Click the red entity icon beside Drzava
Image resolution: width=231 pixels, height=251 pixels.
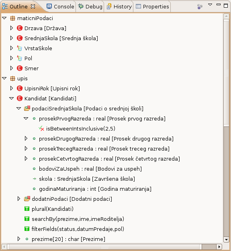[20, 28]
